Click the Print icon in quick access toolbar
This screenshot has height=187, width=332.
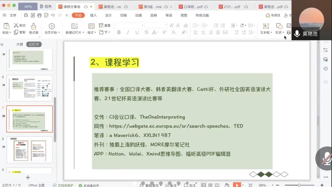point(39,15)
